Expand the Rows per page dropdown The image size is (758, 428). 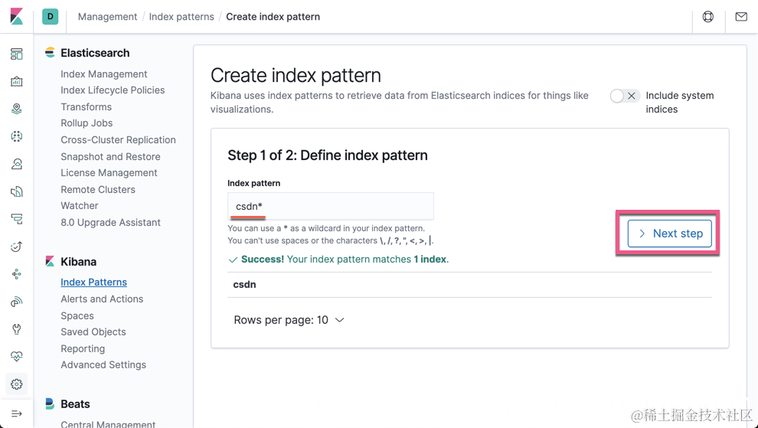coord(289,320)
